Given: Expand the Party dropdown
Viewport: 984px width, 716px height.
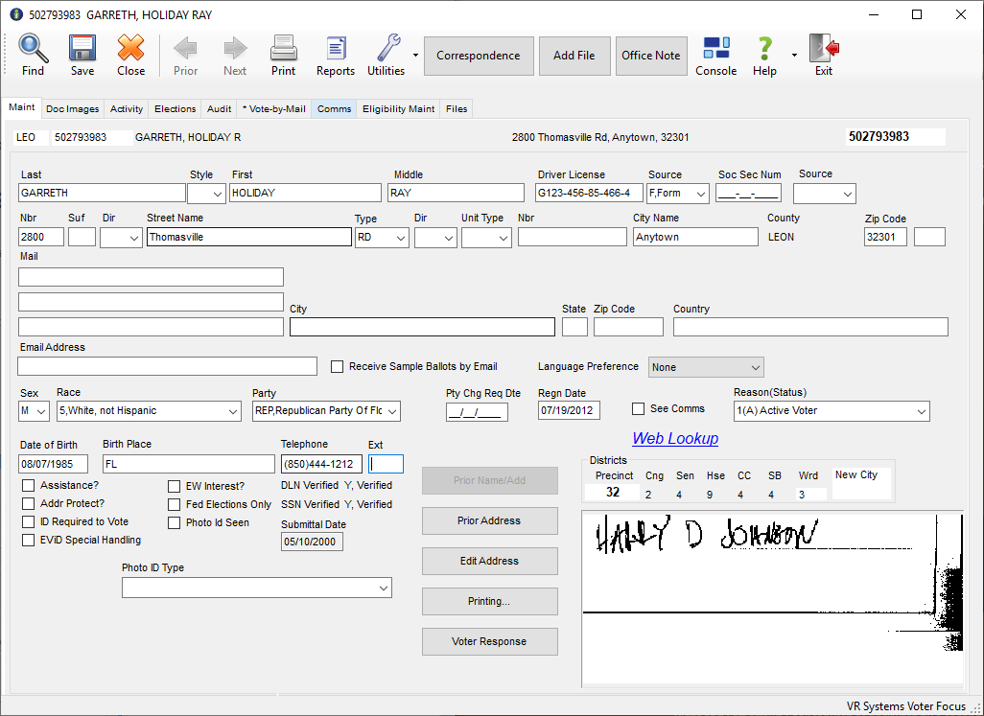Looking at the screenshot, I should pos(326,411).
